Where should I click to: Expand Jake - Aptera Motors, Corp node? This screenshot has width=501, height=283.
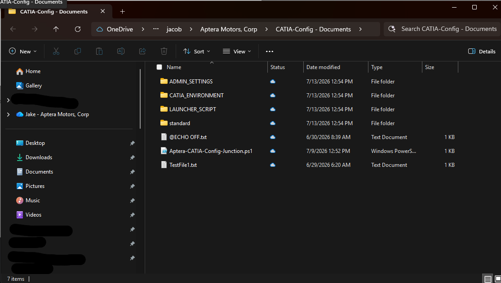(8, 114)
